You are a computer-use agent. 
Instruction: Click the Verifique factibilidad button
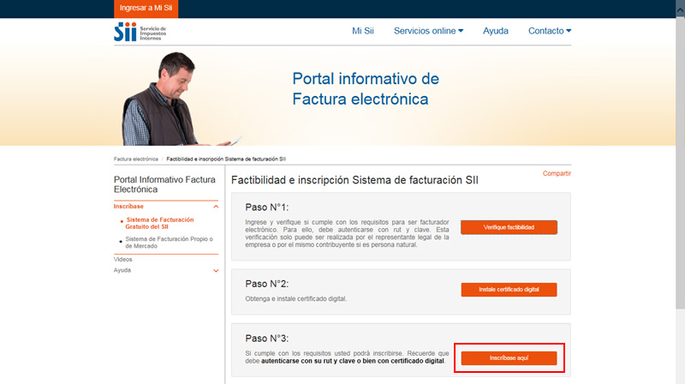coord(509,227)
